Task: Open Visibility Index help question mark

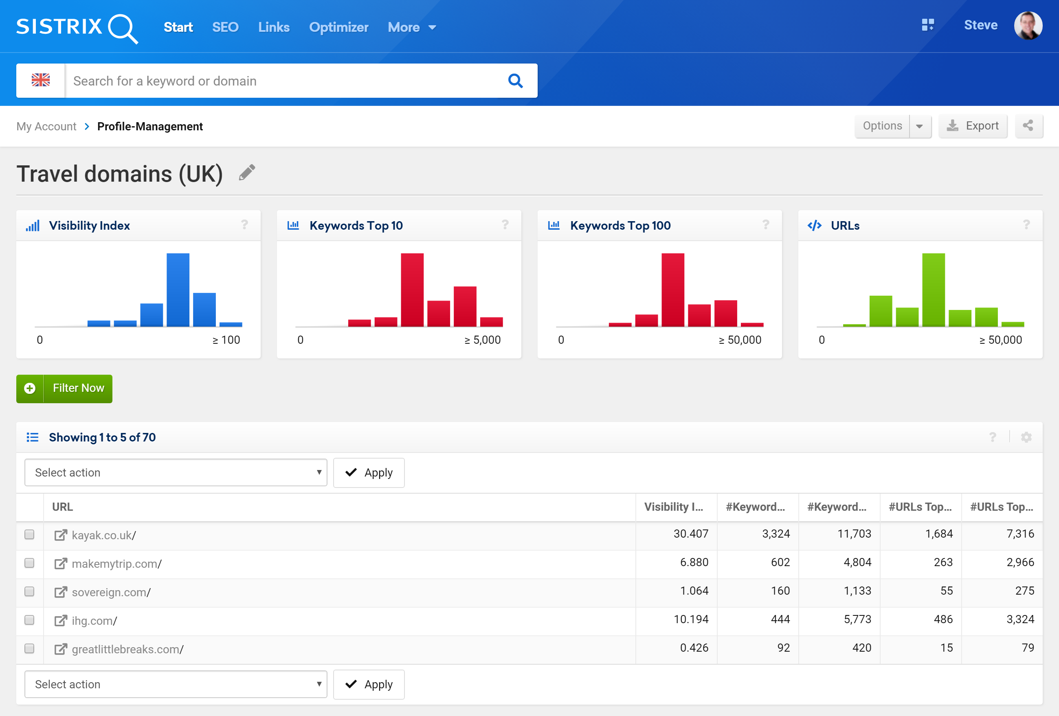Action: click(244, 225)
